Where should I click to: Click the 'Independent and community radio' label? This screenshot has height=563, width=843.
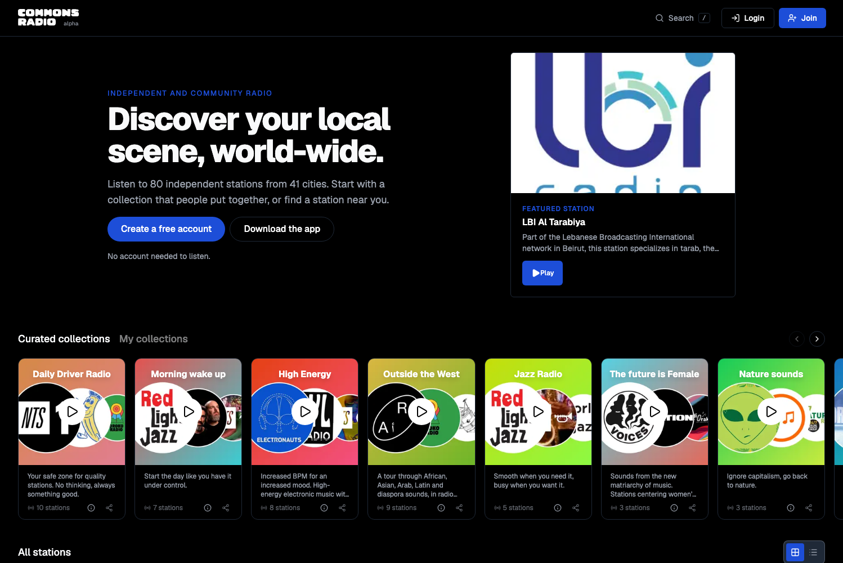coord(190,93)
